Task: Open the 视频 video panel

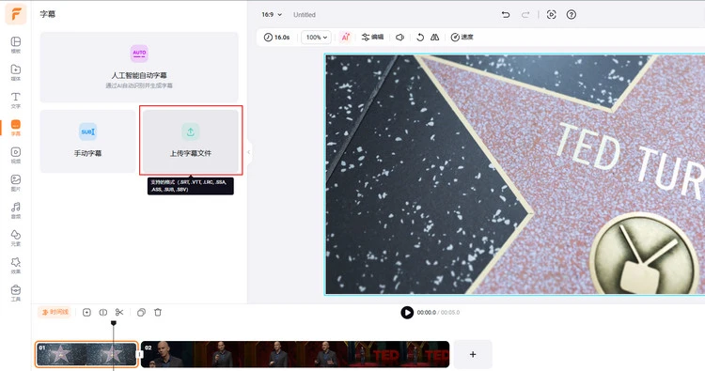Action: (x=16, y=155)
